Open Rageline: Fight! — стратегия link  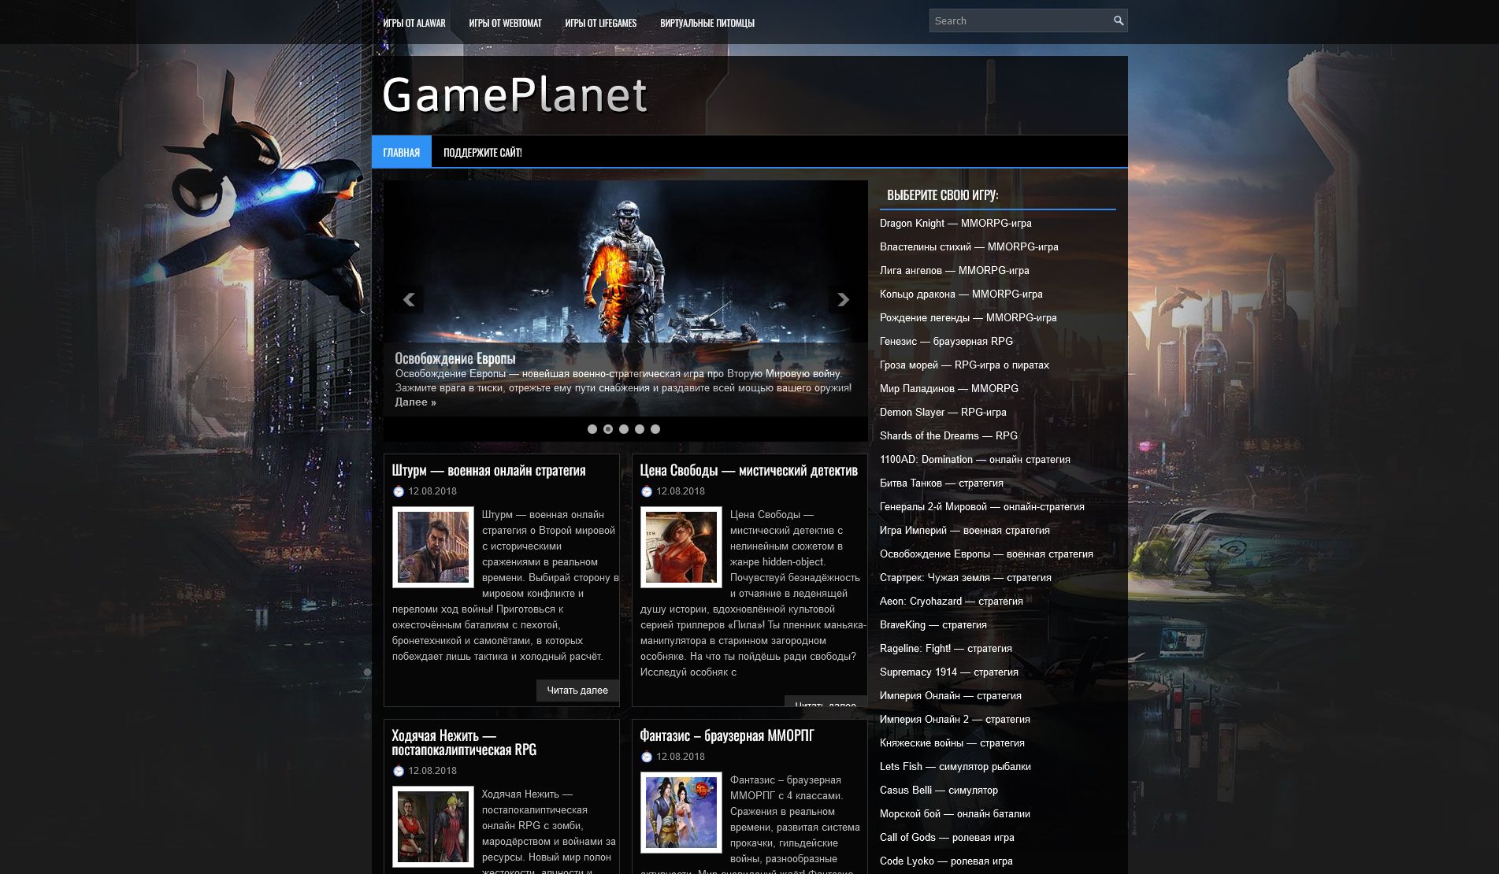point(946,648)
